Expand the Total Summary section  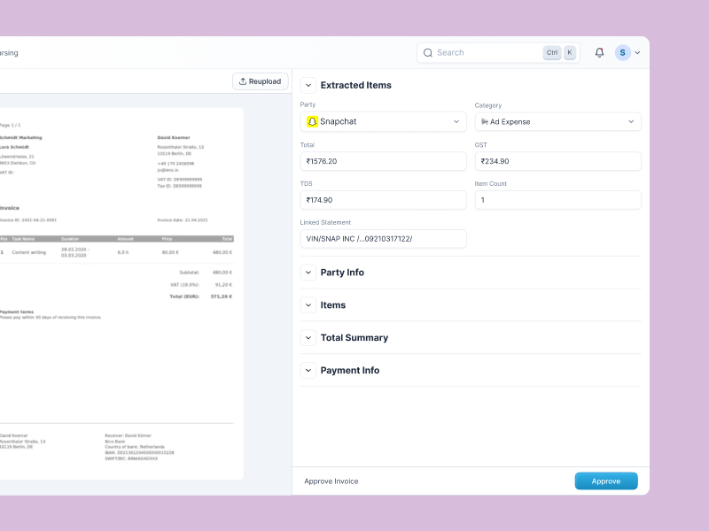(308, 338)
